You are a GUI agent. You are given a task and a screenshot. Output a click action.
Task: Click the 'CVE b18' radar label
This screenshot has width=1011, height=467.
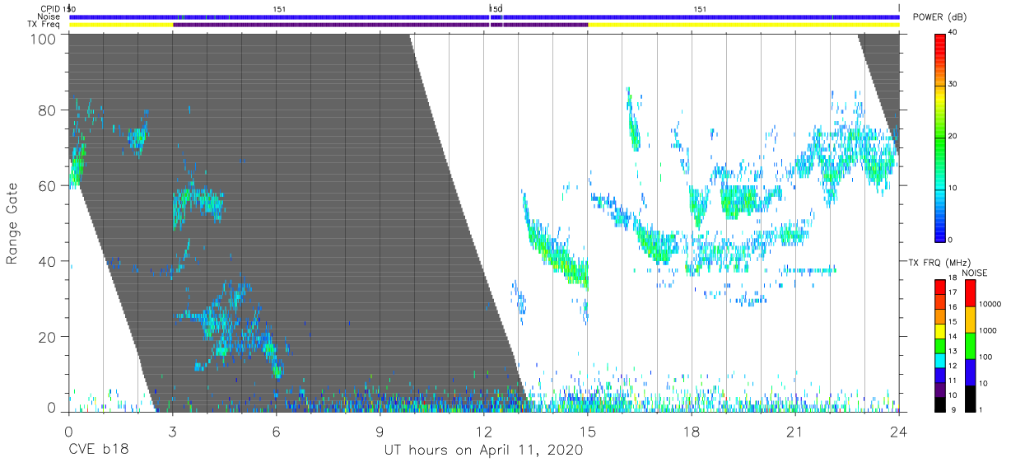tap(97, 451)
